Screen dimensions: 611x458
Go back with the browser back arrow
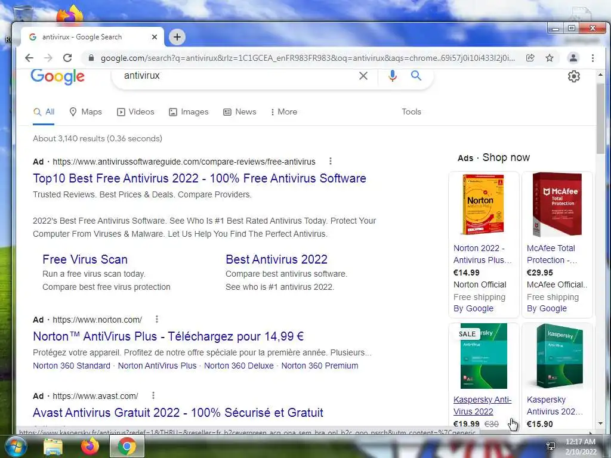pos(29,58)
